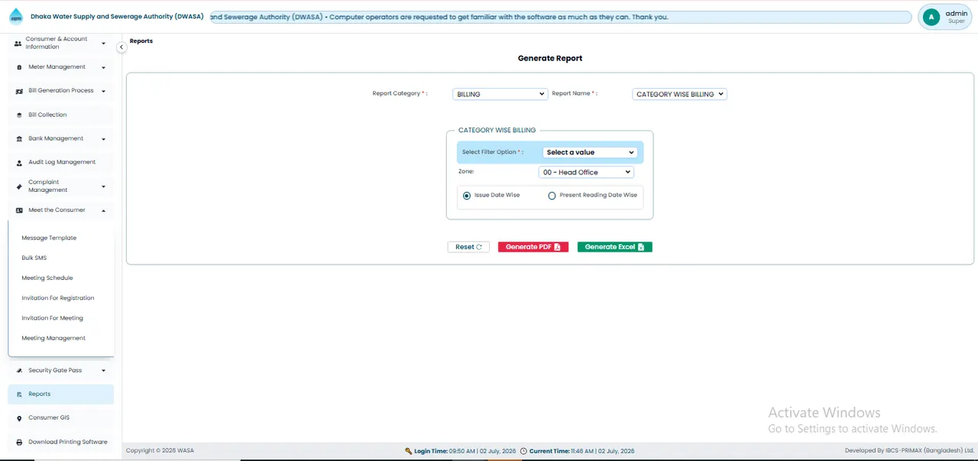Open the admin user avatar
Viewport: 978px width, 461px height.
pos(931,17)
